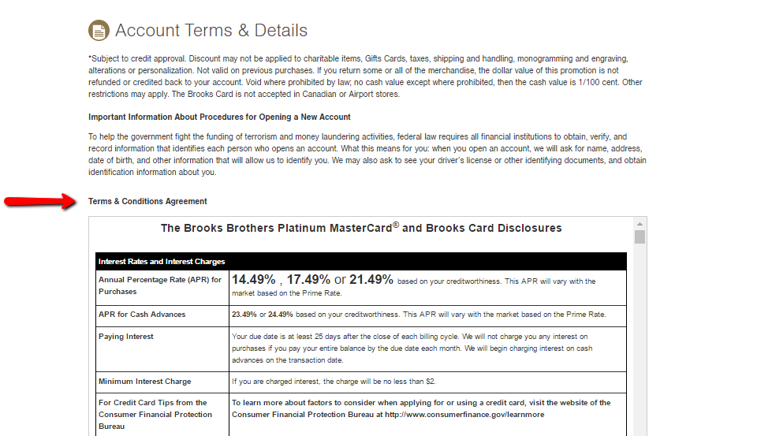Click the document icon beside Account Terms

99,31
